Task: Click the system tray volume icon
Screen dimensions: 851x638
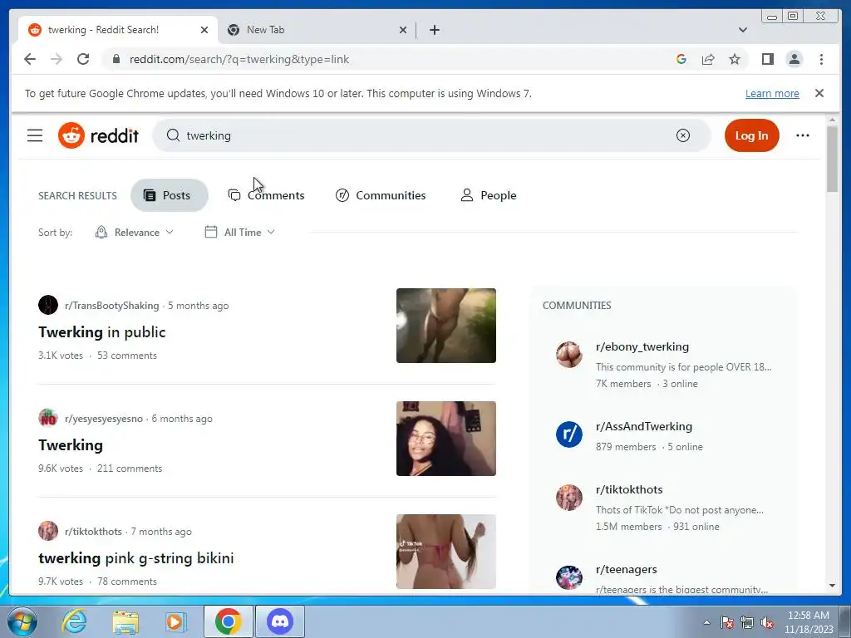Action: [767, 623]
